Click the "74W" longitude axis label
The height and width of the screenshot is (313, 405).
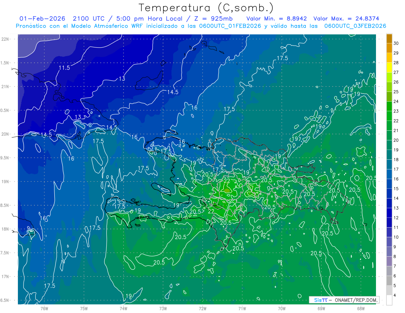click(x=124, y=308)
